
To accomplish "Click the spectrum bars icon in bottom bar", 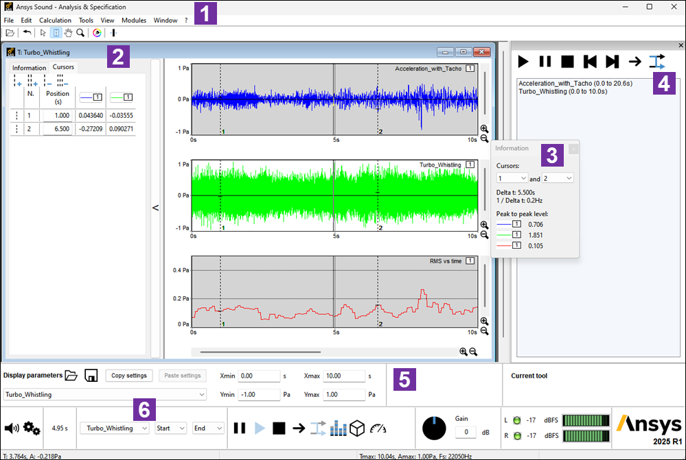I will point(339,428).
